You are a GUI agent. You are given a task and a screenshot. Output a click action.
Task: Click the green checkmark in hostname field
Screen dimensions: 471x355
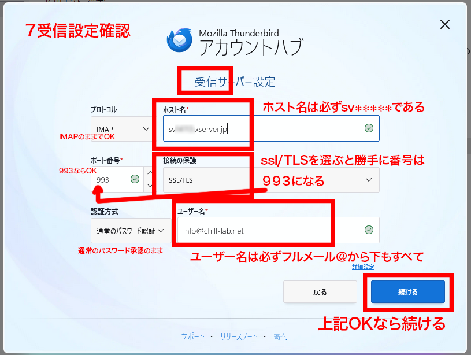coord(369,128)
